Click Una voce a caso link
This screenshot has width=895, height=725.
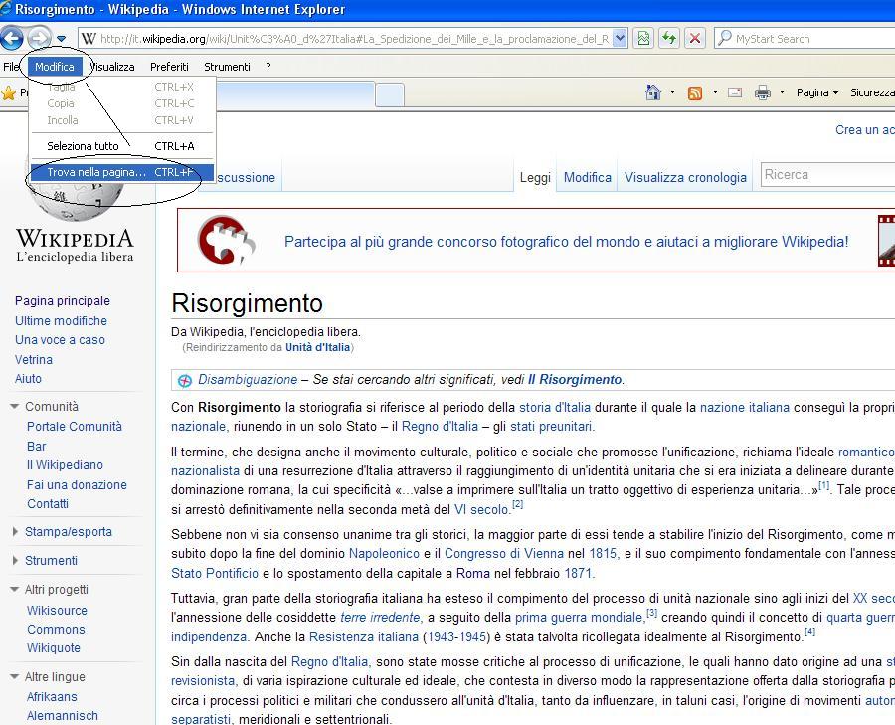60,340
